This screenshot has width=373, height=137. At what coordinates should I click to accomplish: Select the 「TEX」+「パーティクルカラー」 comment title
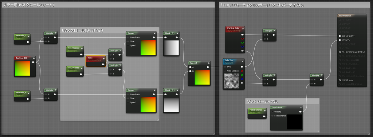click(262, 5)
